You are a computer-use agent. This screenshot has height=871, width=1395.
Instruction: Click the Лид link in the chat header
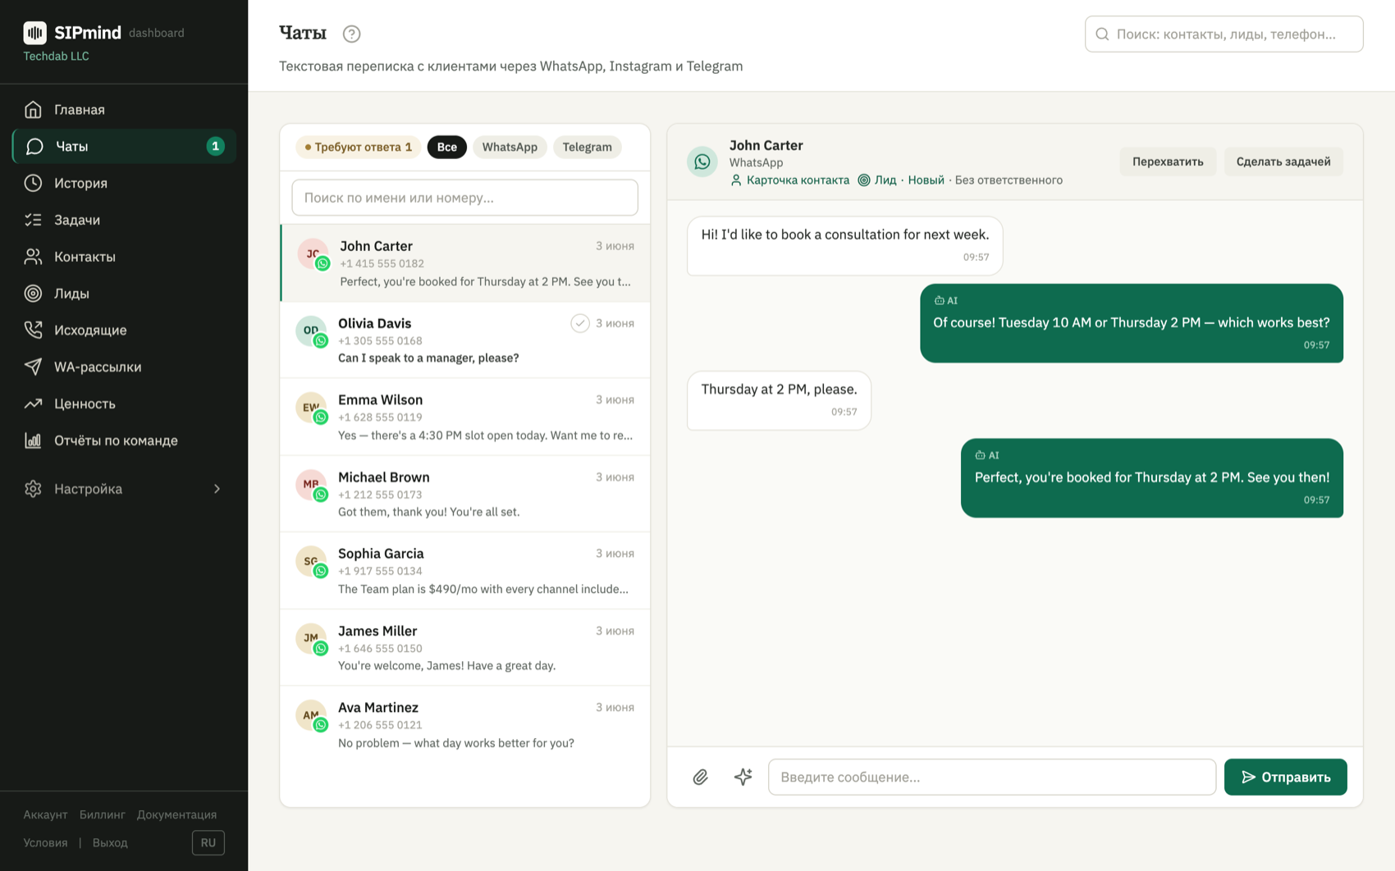[x=877, y=180]
